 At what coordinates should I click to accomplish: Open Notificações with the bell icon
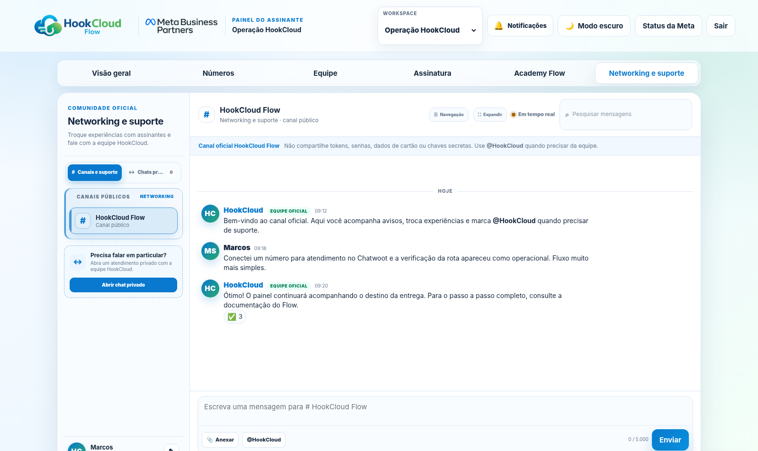(520, 26)
